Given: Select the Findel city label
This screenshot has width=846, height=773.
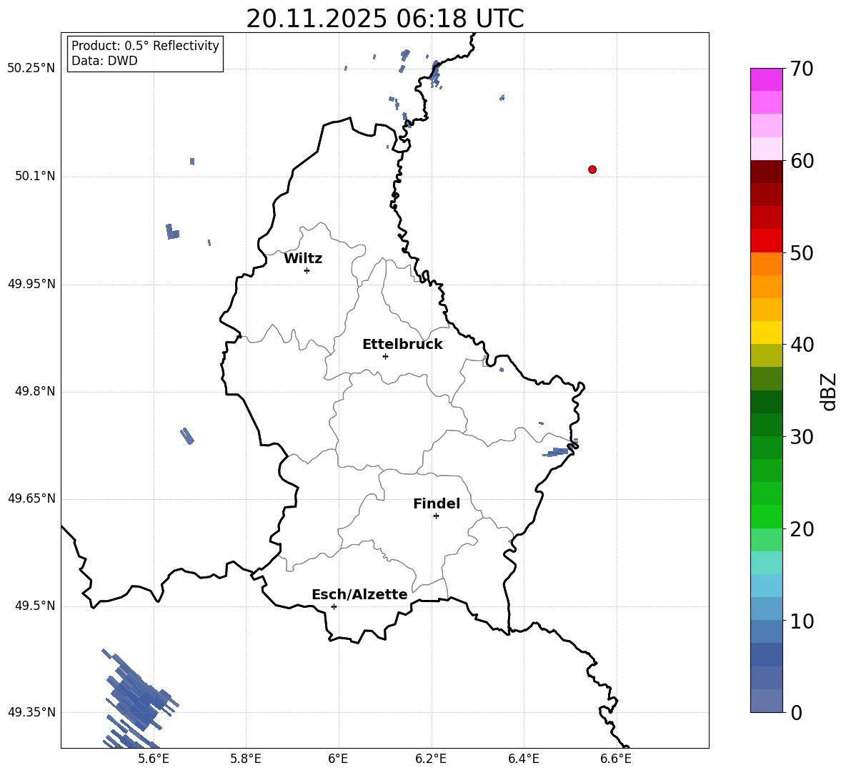Looking at the screenshot, I should click(x=437, y=504).
